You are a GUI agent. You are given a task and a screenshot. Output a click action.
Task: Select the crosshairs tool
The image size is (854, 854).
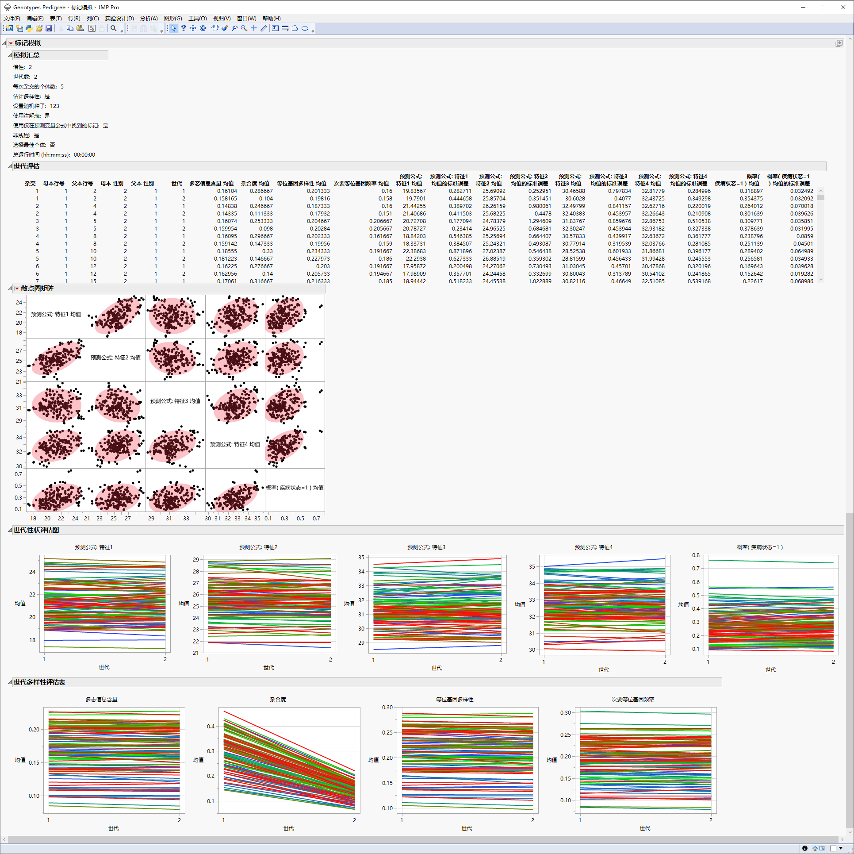pos(254,28)
